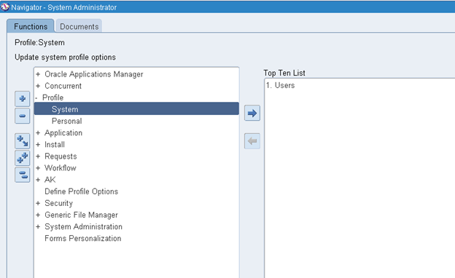Click the Update system profile options description
This screenshot has height=278, width=455.
click(66, 57)
